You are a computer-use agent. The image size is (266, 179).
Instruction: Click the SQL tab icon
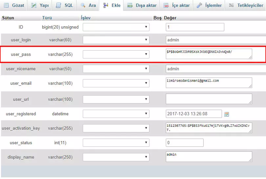point(58,6)
